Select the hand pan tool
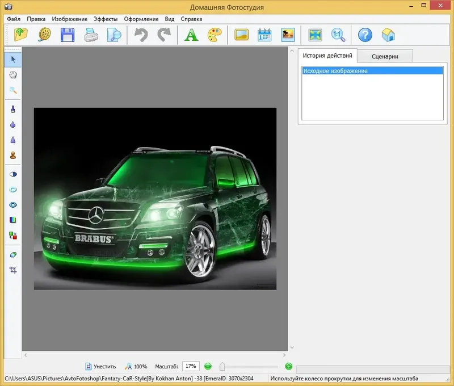The height and width of the screenshot is (386, 454). tap(13, 74)
